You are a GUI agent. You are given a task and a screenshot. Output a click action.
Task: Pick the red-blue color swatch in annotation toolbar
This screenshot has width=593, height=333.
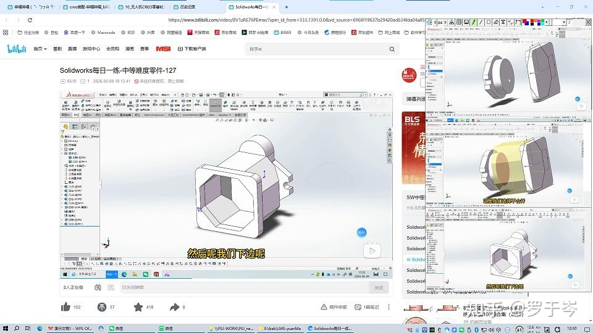point(525,22)
